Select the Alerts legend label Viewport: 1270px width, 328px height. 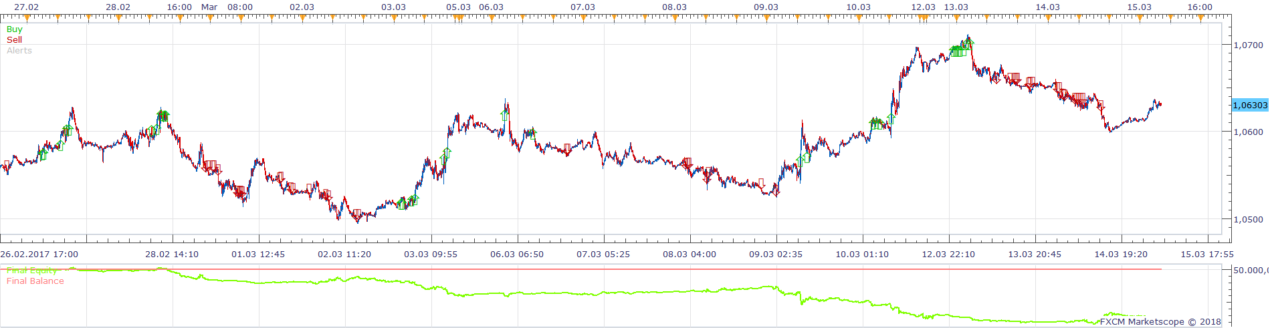(x=19, y=51)
